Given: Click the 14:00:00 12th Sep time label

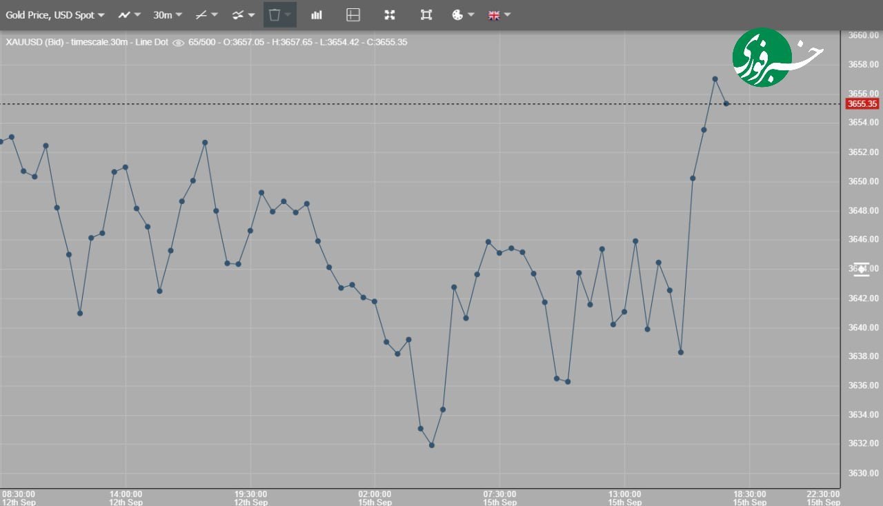Looking at the screenshot, I should tap(126, 498).
